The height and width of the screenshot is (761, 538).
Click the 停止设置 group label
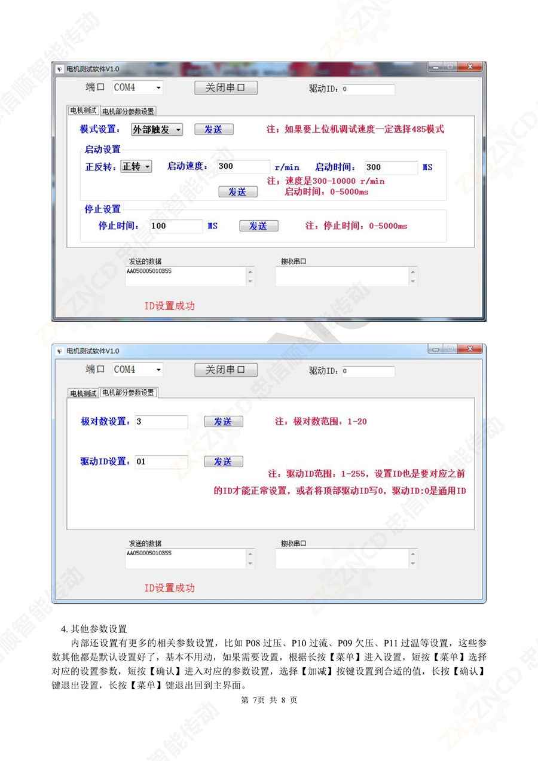[x=102, y=209]
